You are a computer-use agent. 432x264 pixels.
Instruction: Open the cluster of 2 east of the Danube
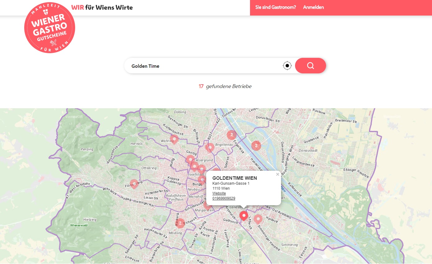[x=256, y=145]
